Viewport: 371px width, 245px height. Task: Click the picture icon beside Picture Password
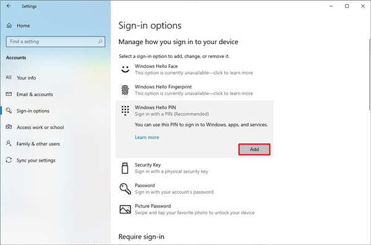pyautogui.click(x=125, y=209)
